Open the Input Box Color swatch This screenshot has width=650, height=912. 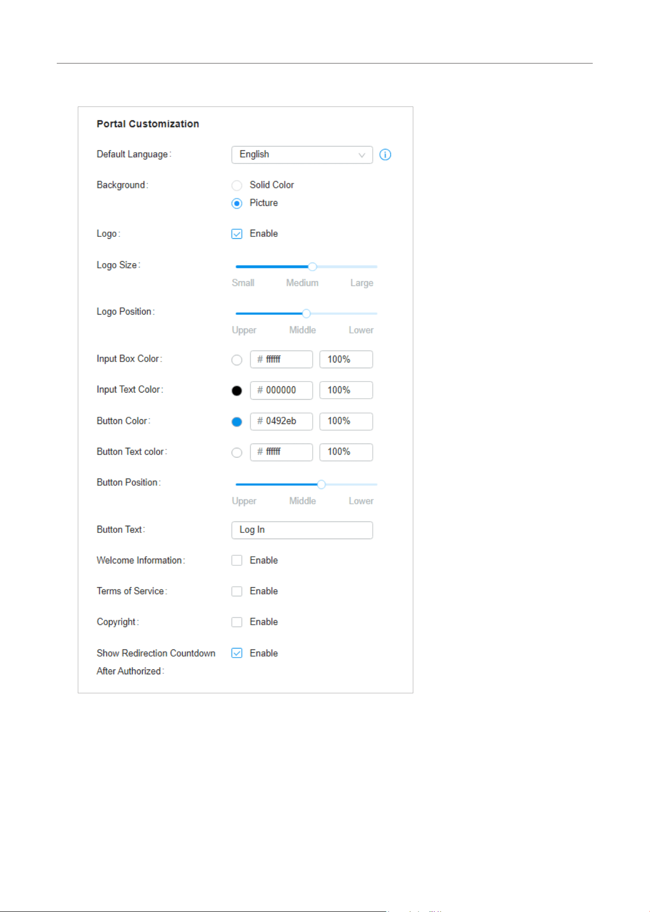[237, 360]
